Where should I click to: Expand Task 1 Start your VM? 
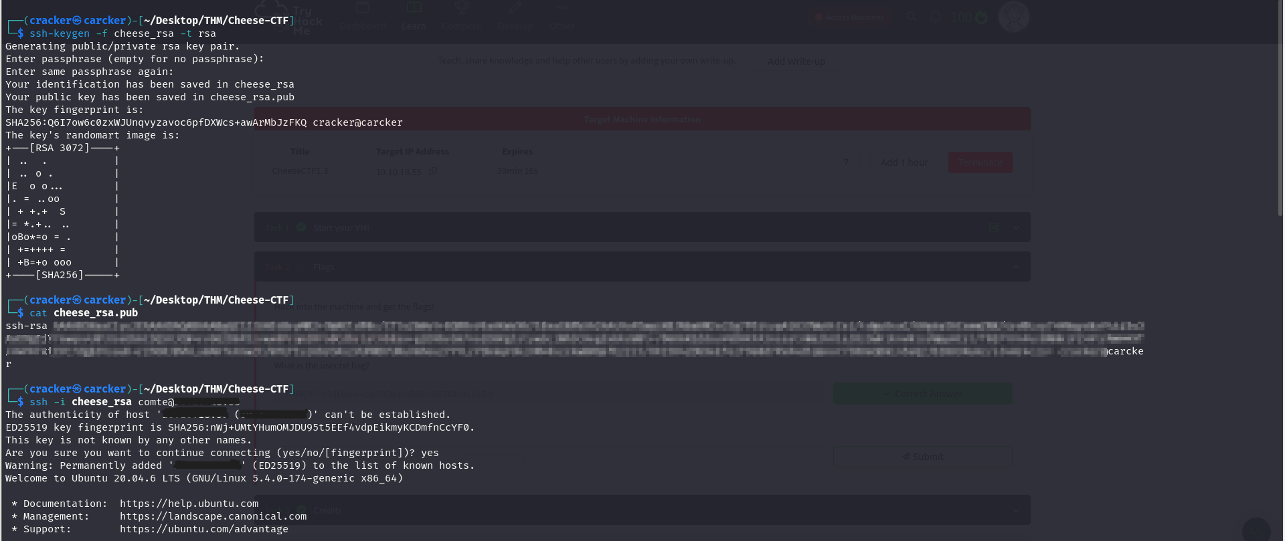pos(1016,228)
